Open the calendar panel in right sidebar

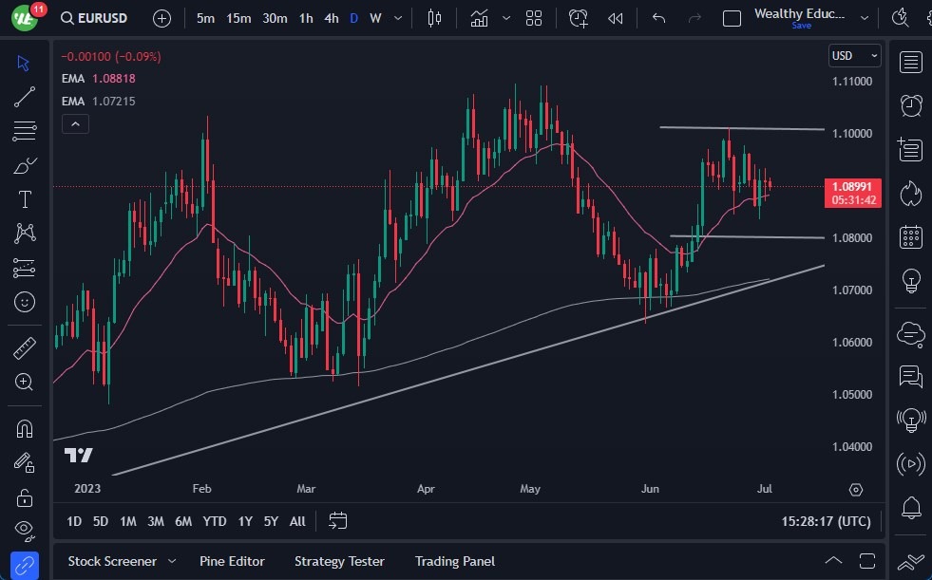pyautogui.click(x=910, y=236)
